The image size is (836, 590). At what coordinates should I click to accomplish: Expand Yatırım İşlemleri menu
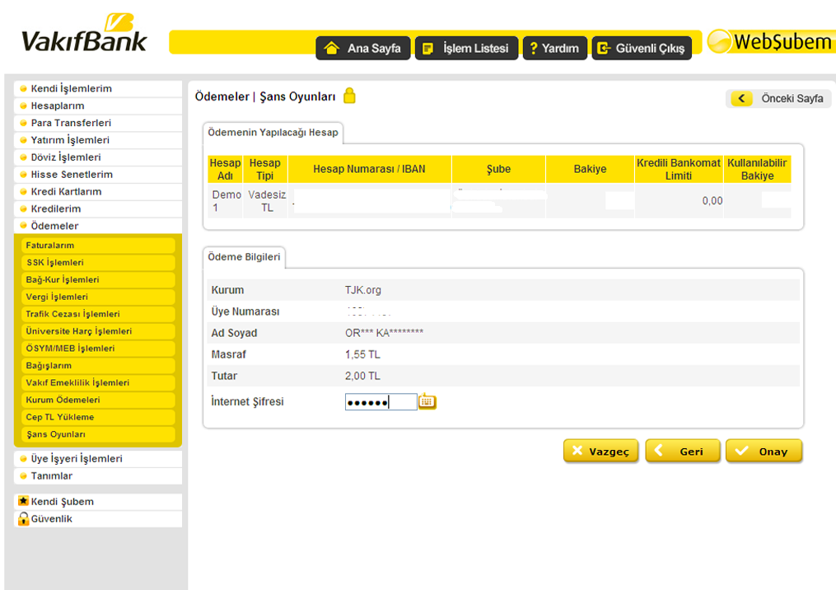pyautogui.click(x=97, y=140)
